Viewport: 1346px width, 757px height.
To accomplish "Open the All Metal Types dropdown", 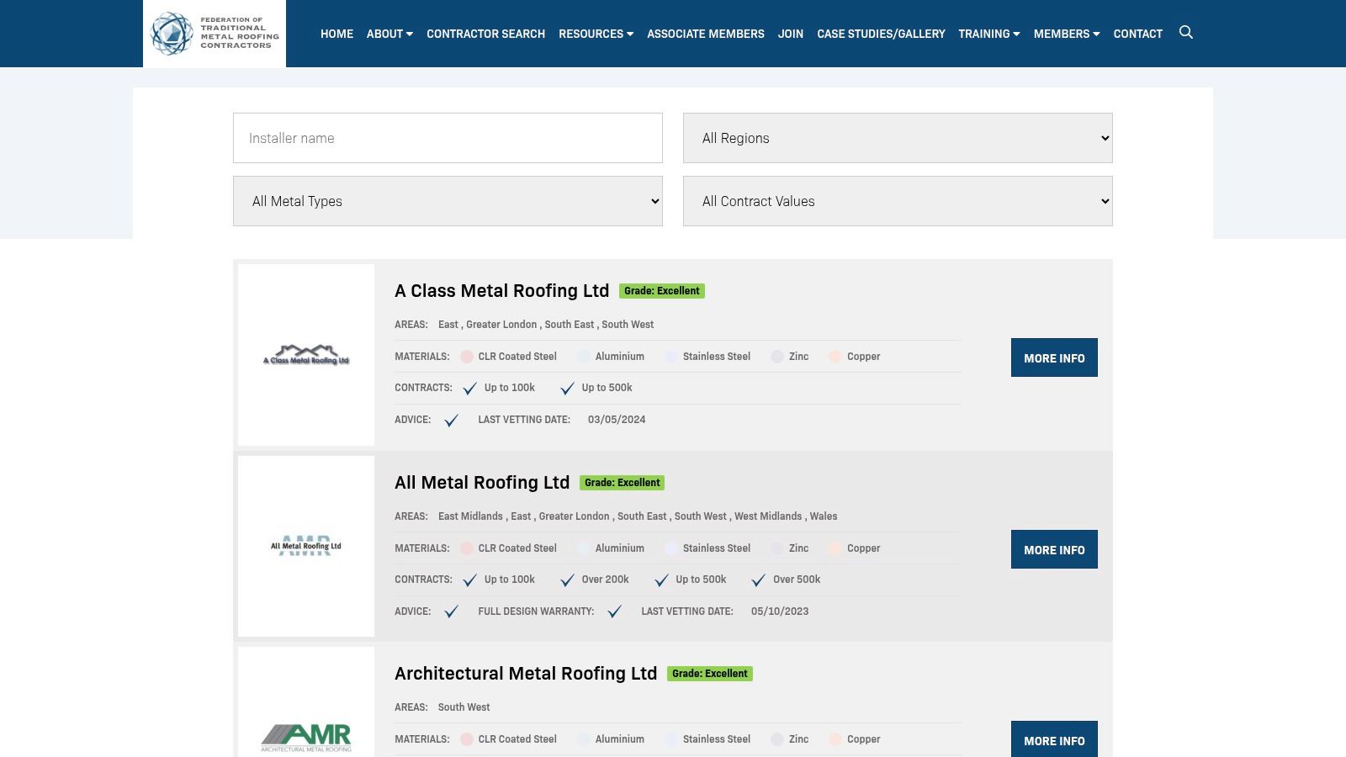I will point(448,201).
